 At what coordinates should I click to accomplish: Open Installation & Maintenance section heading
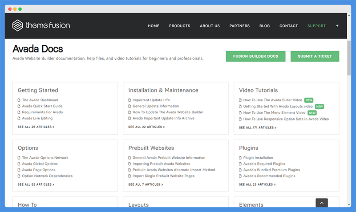(x=163, y=90)
